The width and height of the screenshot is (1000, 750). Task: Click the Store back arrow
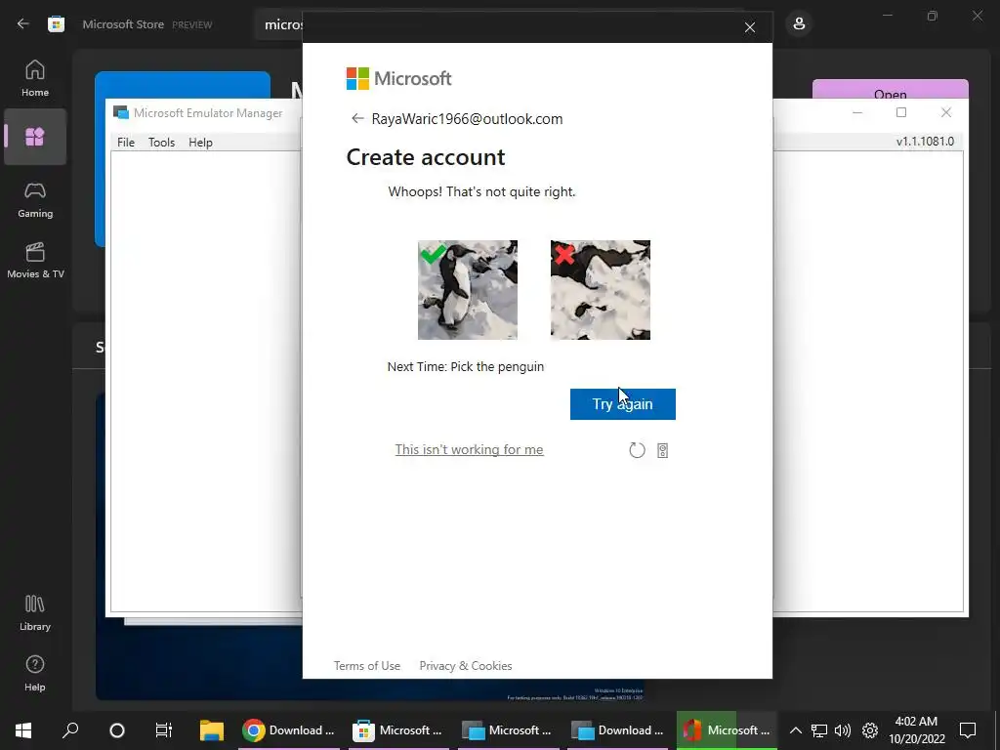point(23,24)
